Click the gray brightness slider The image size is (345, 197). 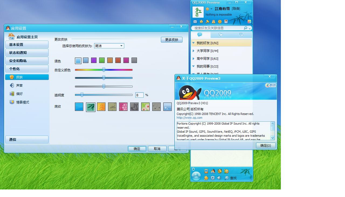(x=104, y=86)
